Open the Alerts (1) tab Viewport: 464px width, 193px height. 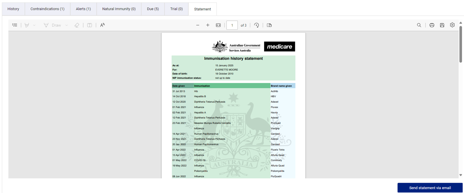83,9
